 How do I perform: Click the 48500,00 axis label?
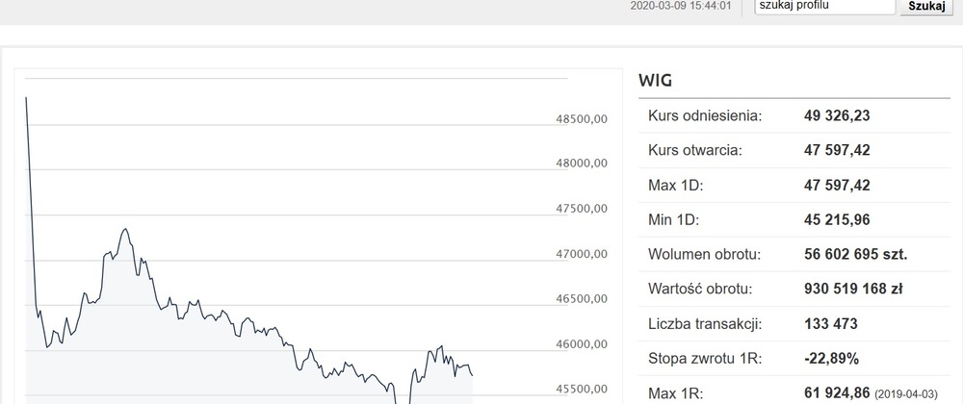pos(582,118)
